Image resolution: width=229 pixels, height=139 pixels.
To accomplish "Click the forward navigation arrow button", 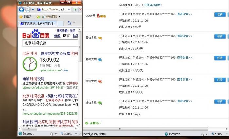I will point(28,9).
